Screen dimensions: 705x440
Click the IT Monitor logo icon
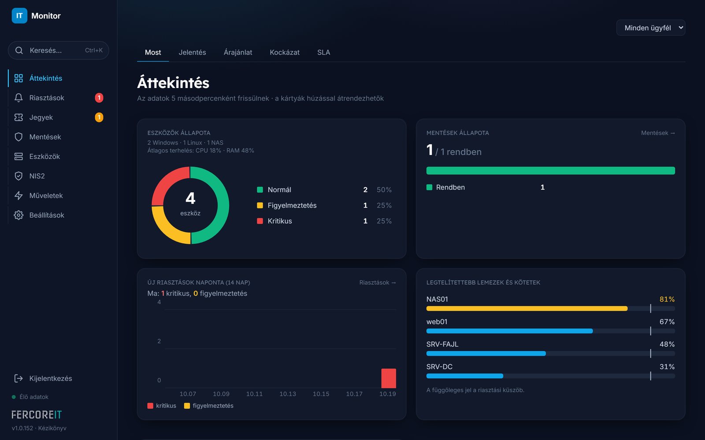pos(19,16)
